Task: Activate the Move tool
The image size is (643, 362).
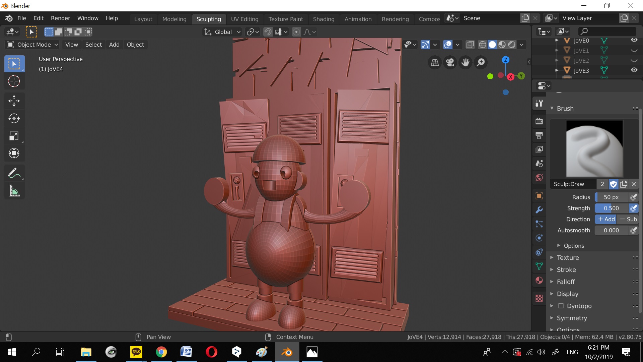Action: (14, 101)
